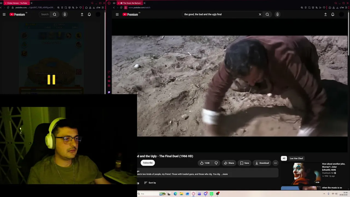Image resolution: width=350 pixels, height=197 pixels.
Task: Open notifications bell in right YouTube window
Action: coord(333,15)
